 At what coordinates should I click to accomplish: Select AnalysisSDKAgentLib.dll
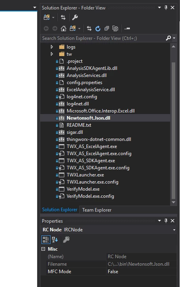(x=92, y=68)
